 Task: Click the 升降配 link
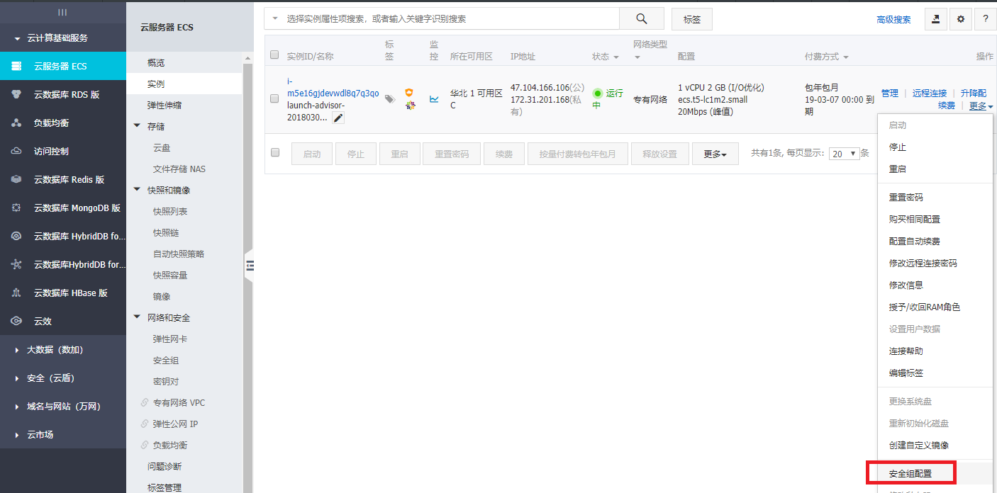[974, 93]
